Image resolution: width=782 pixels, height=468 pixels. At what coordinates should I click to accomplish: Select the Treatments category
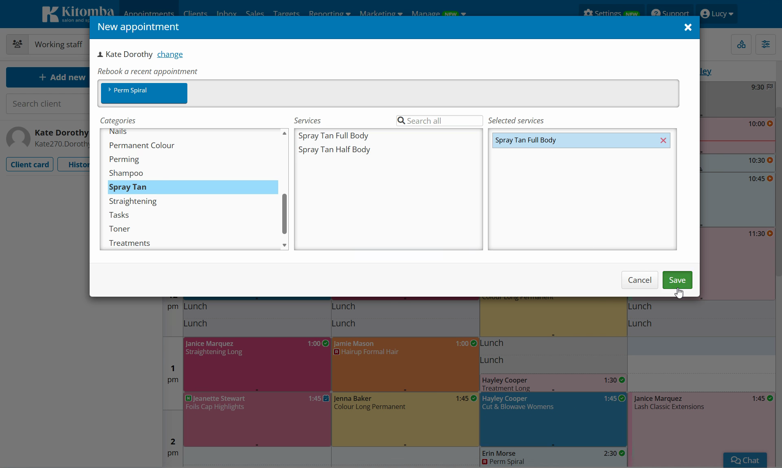coord(129,243)
